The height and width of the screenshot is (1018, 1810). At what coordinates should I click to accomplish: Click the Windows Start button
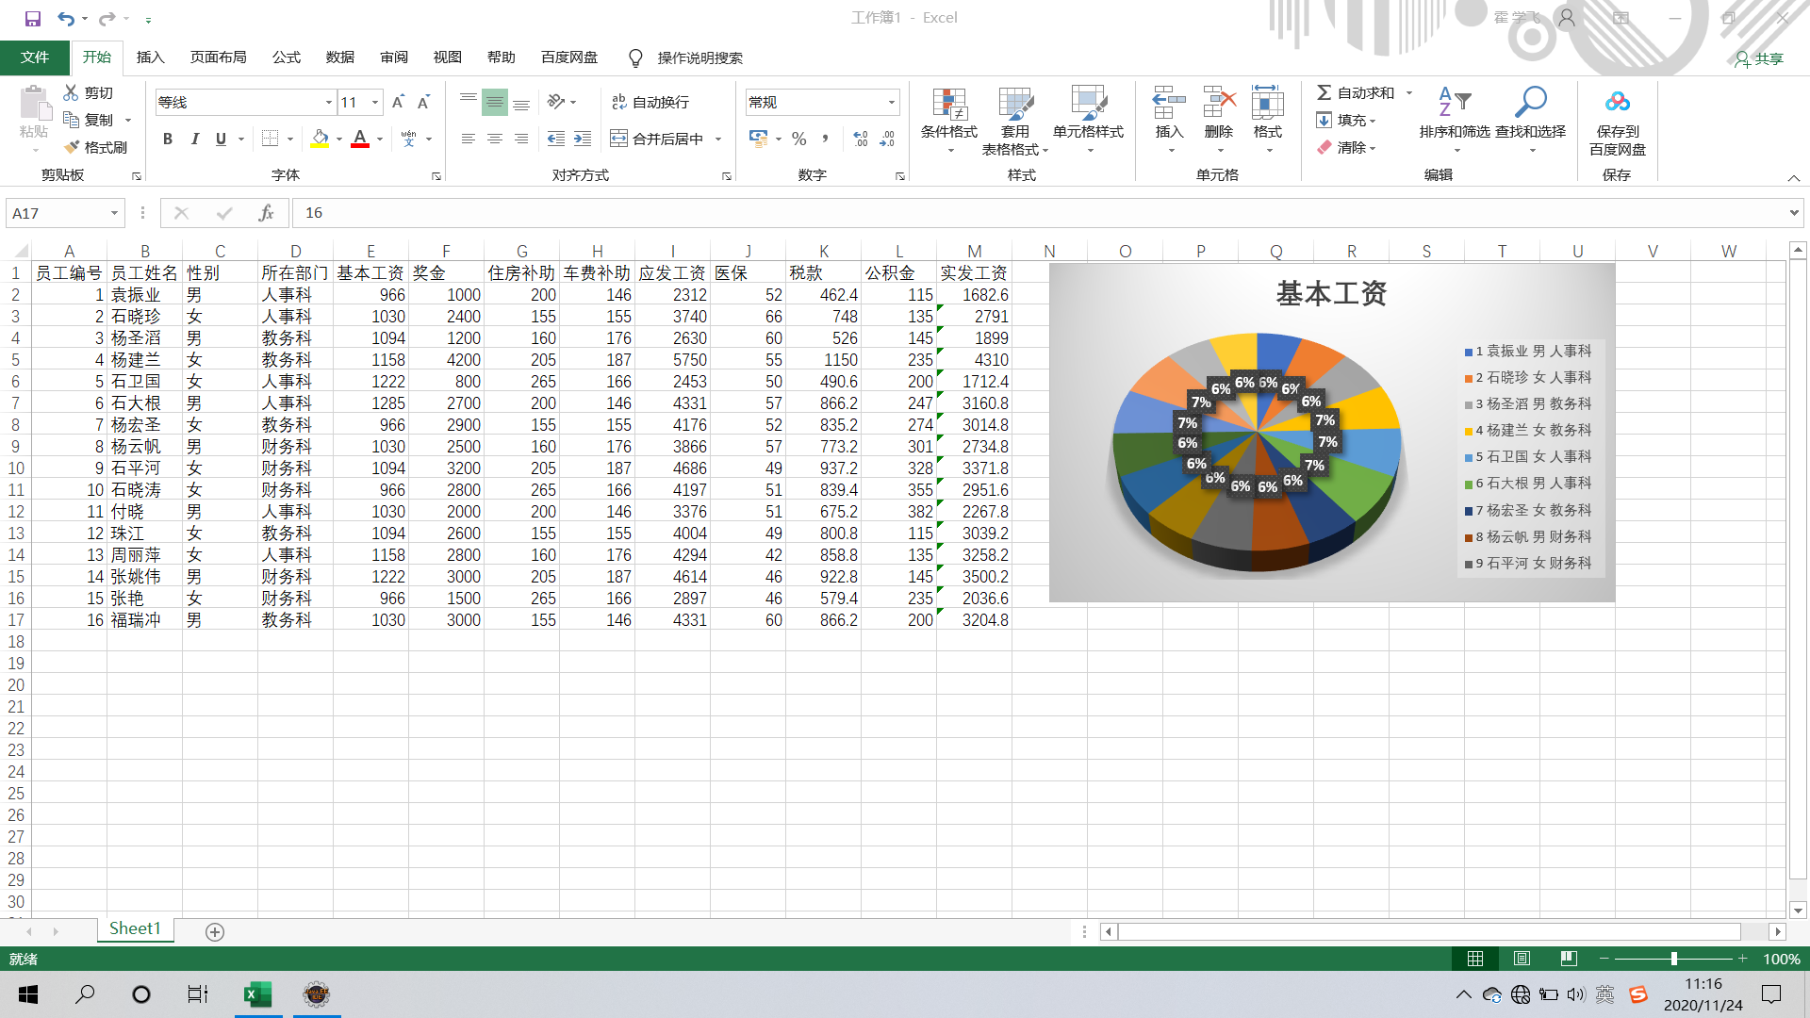(x=28, y=994)
